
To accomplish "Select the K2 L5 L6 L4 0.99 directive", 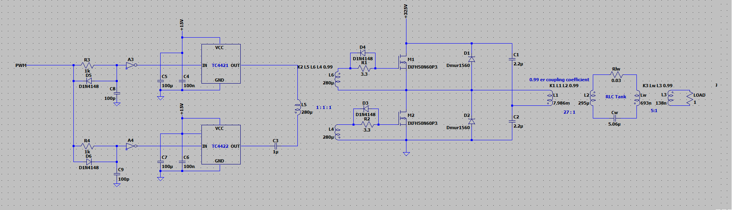I will (x=315, y=67).
